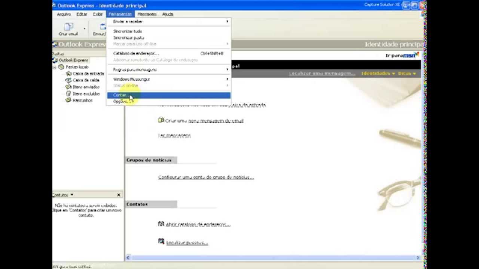This screenshot has height=269, width=479.
Task: Click the find people icon
Action: (x=161, y=242)
